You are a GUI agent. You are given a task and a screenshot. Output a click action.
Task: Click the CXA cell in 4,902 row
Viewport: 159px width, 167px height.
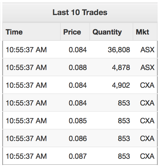[x=147, y=85]
